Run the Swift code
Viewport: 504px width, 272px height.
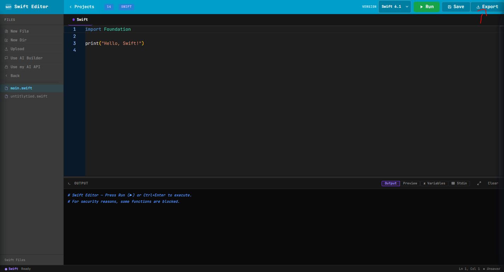(426, 7)
